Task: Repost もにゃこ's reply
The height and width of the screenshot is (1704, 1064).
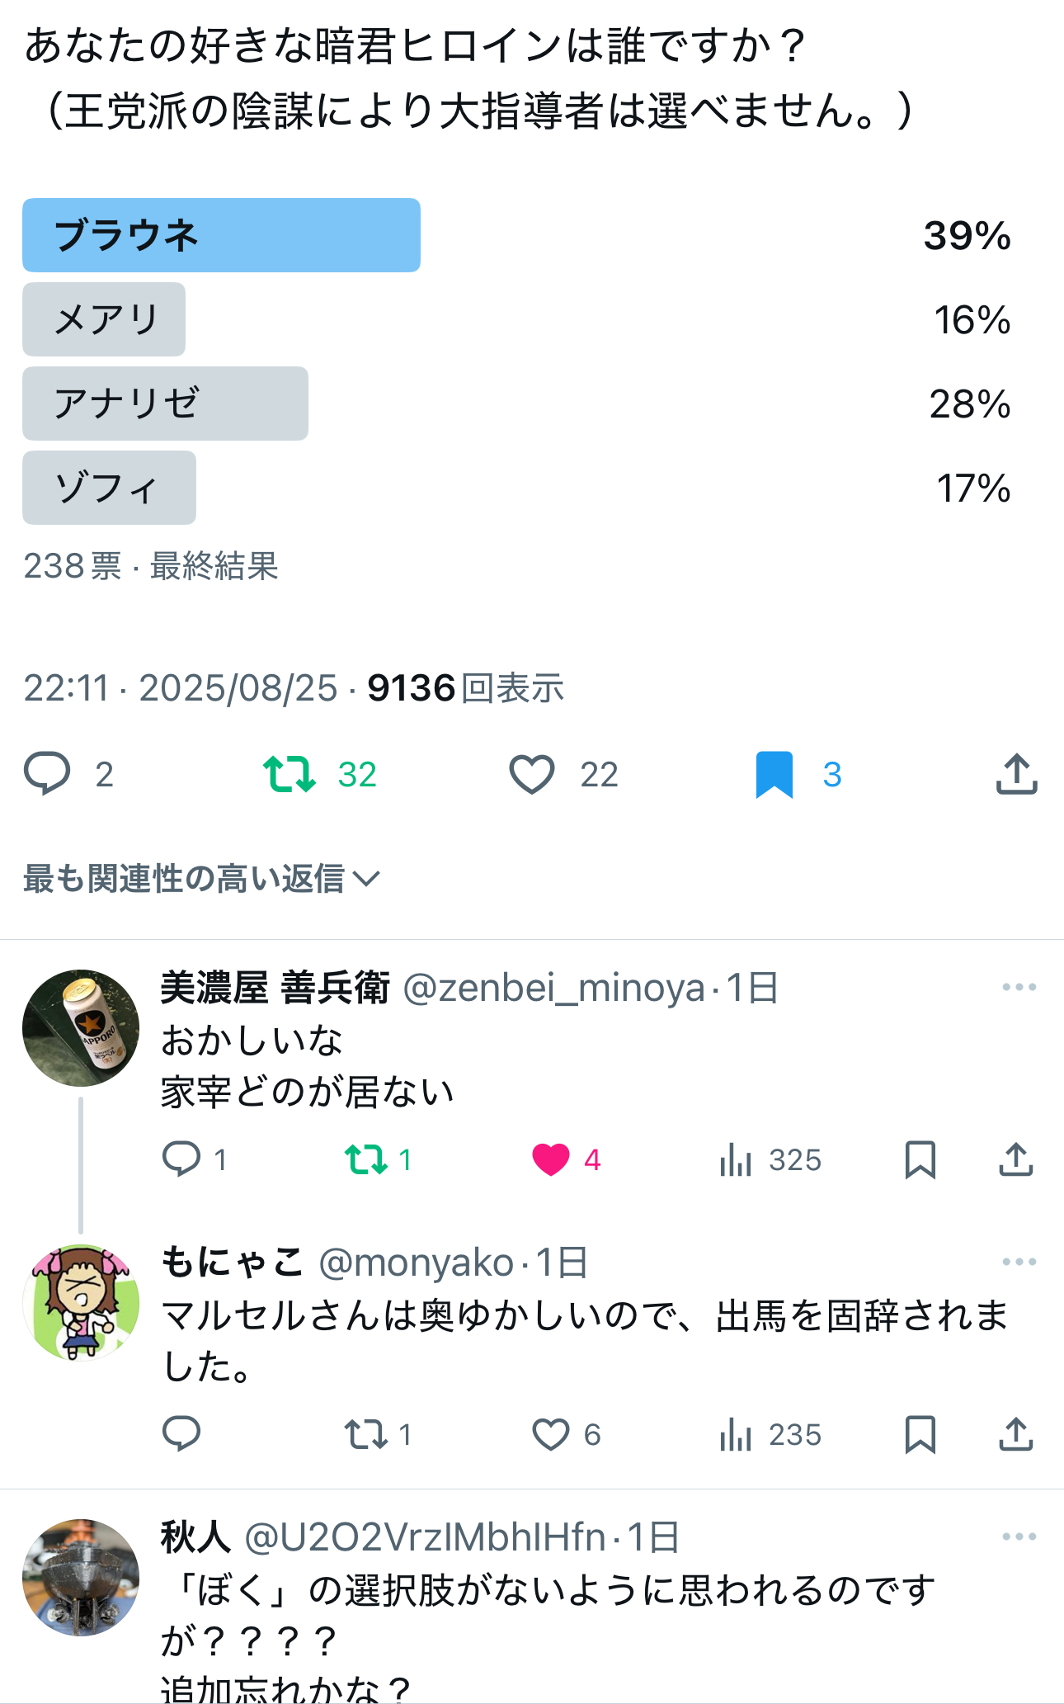Action: (366, 1434)
